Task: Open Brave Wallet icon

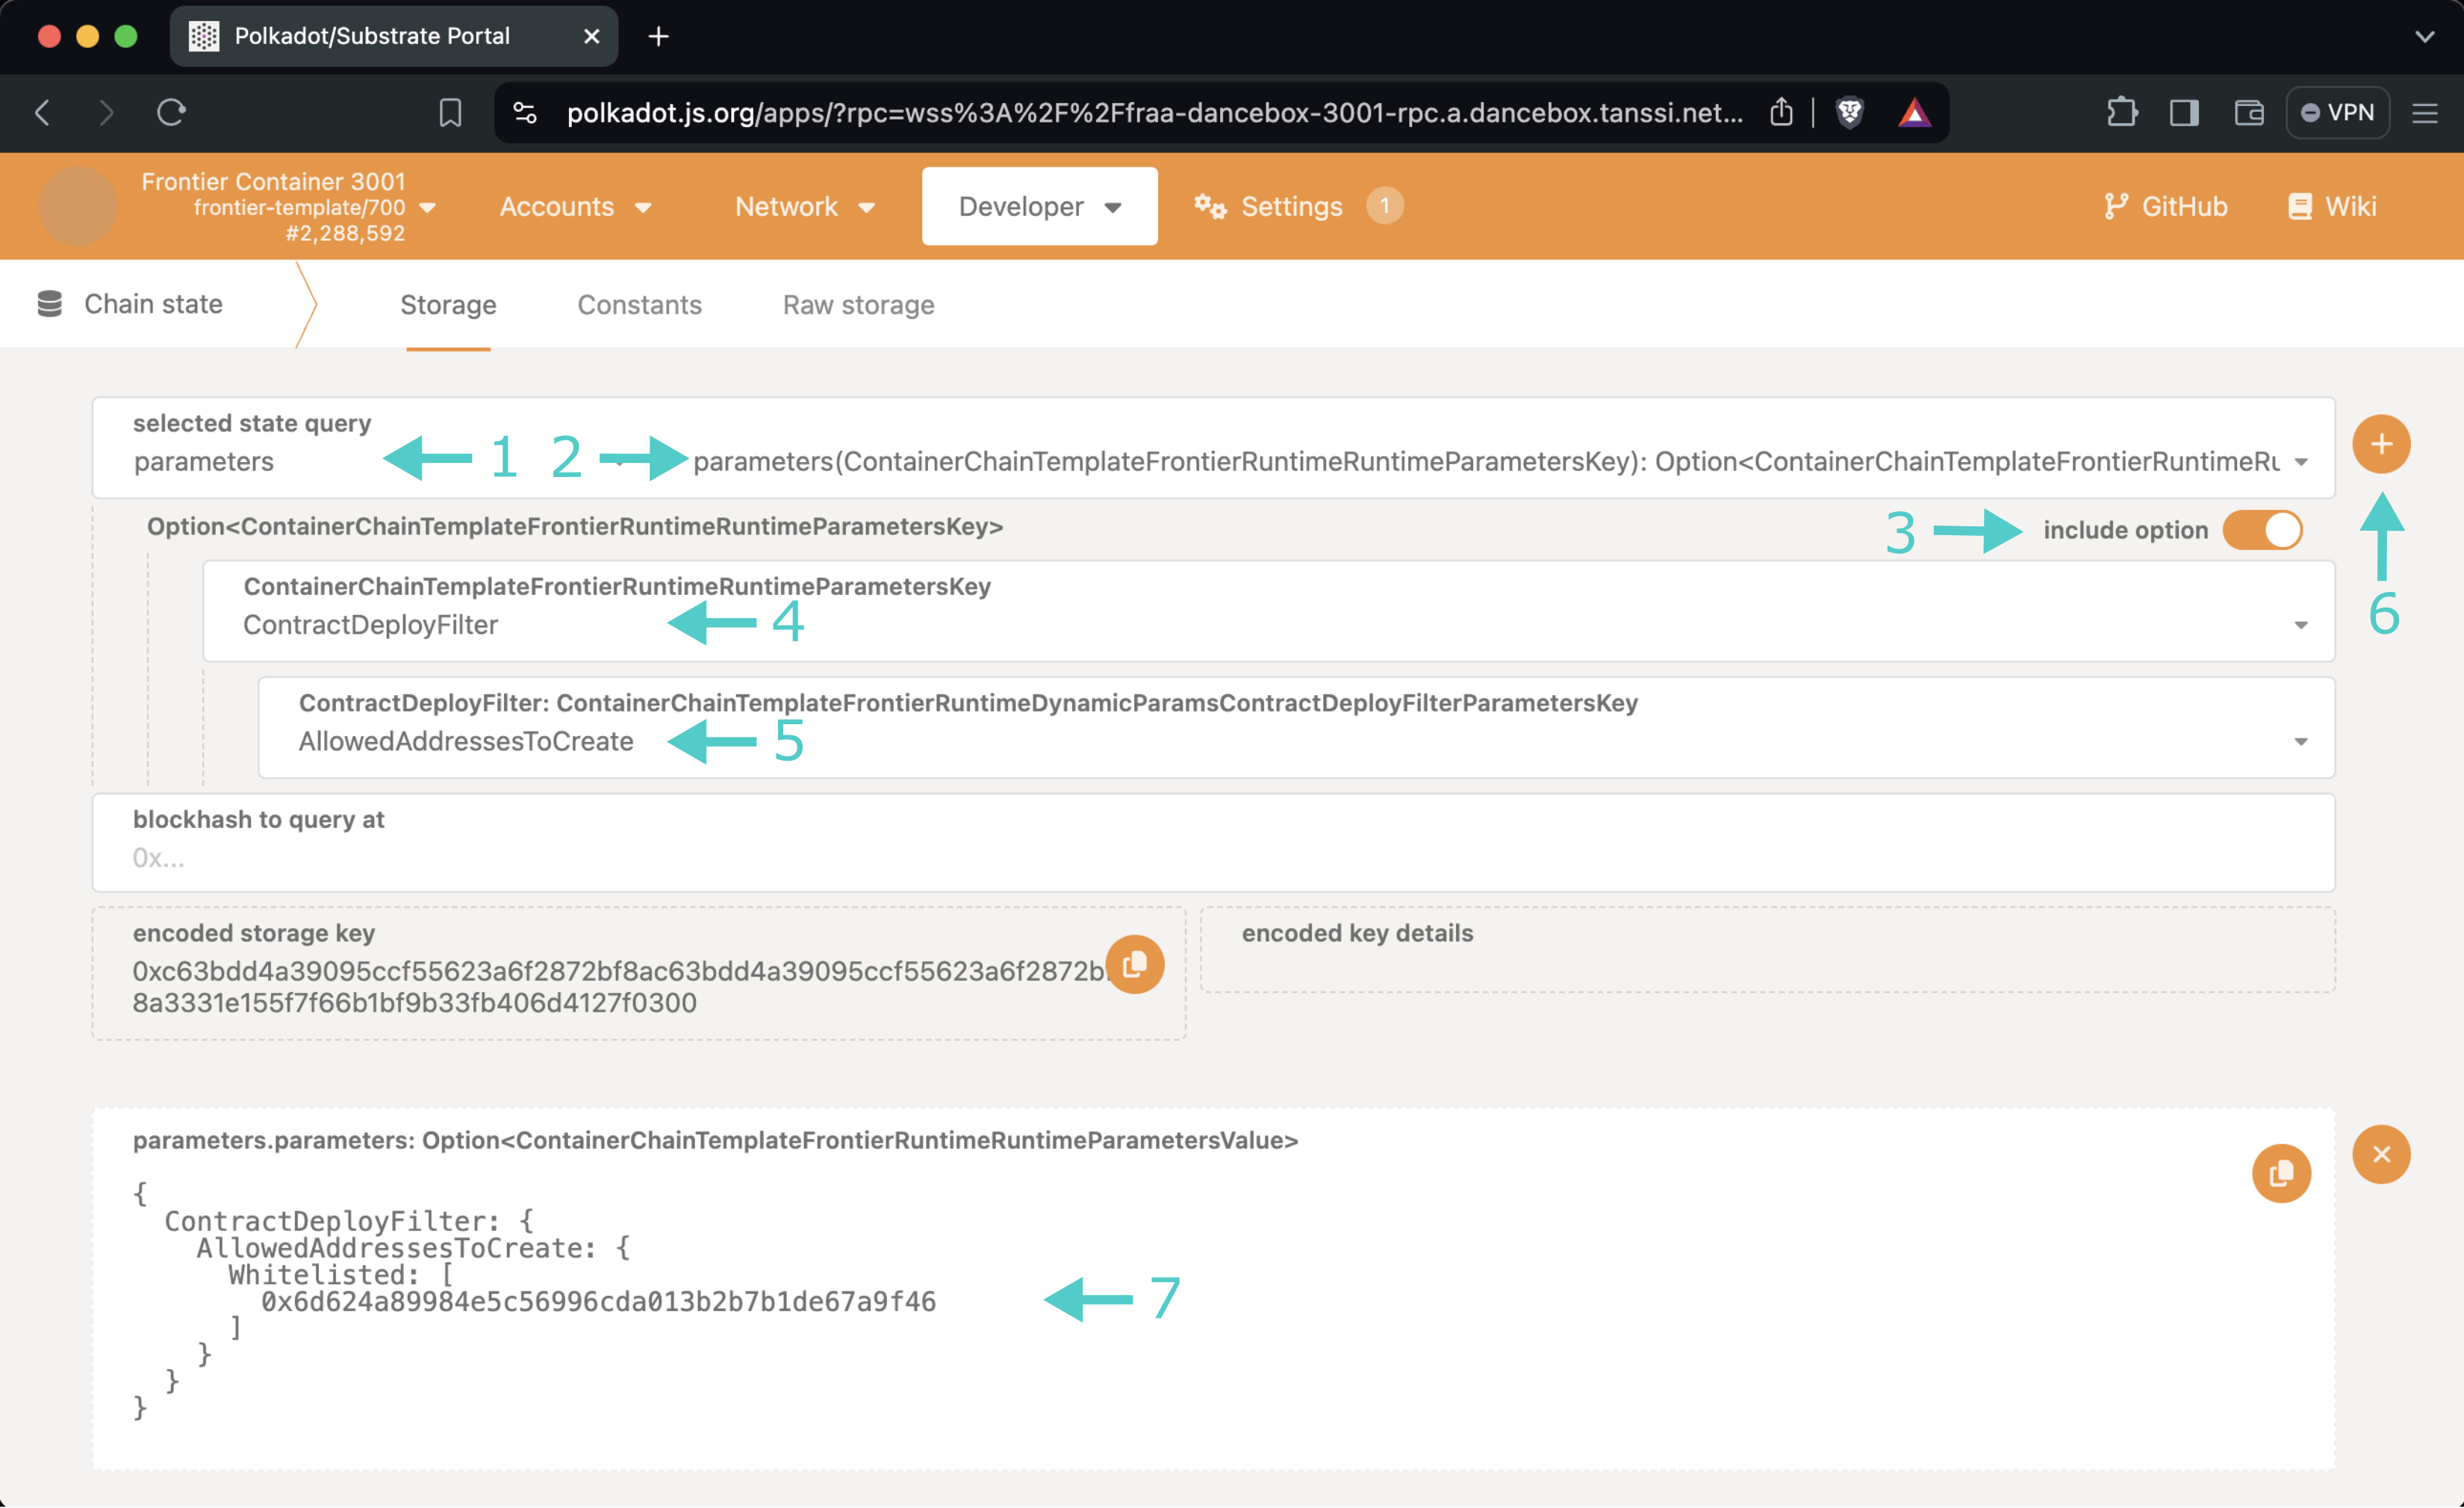Action: tap(2248, 112)
